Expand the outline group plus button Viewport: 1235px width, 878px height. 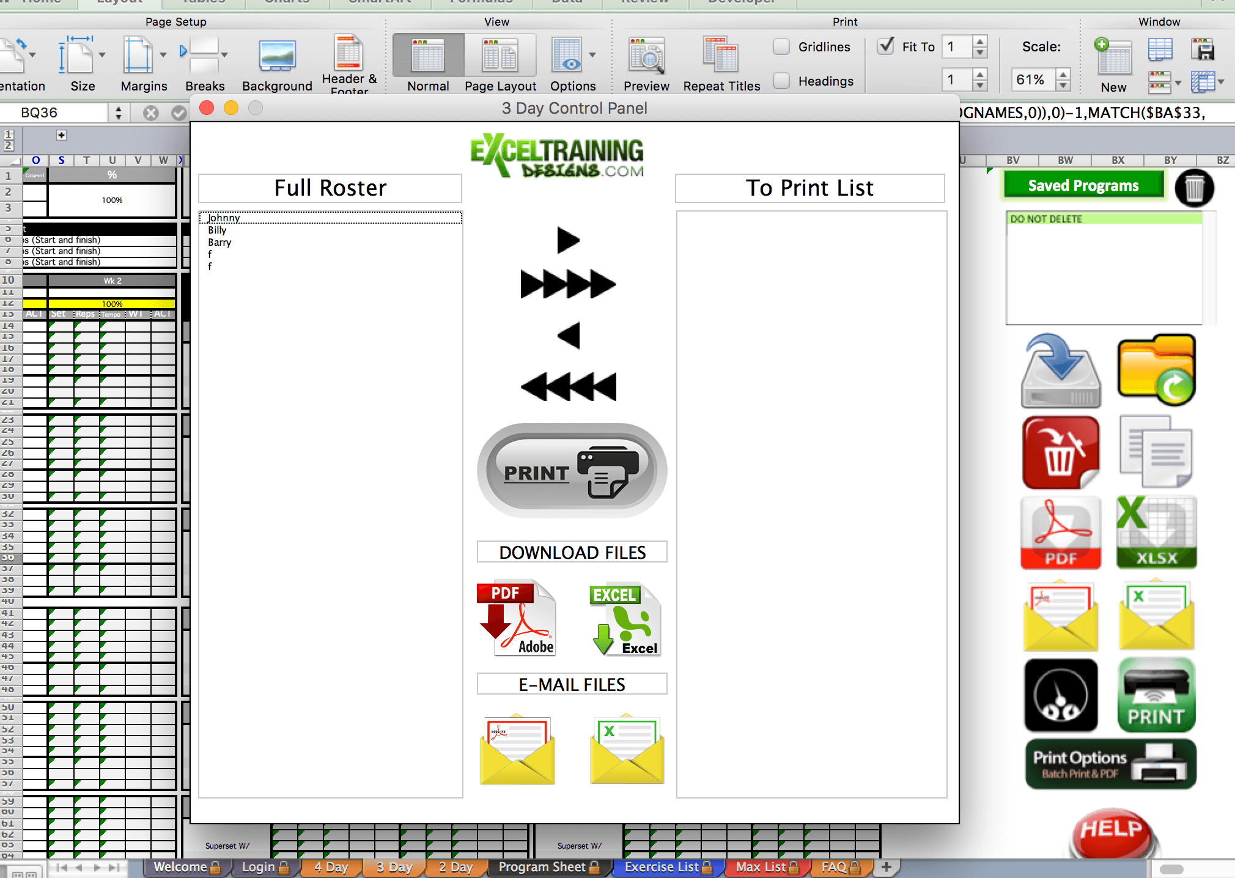(62, 135)
